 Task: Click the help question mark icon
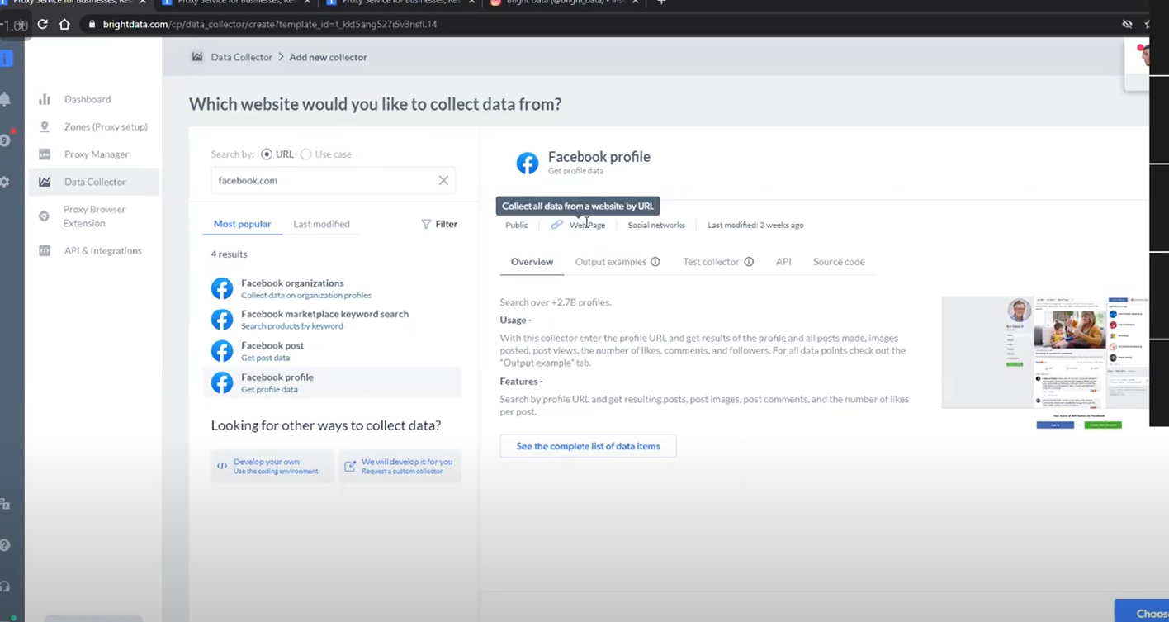point(5,545)
